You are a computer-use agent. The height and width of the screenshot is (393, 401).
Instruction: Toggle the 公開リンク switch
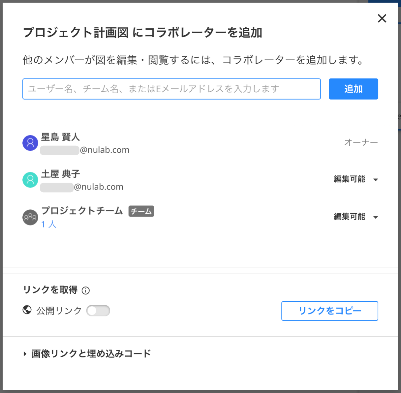click(98, 311)
